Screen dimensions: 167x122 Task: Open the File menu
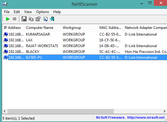click(x=7, y=12)
